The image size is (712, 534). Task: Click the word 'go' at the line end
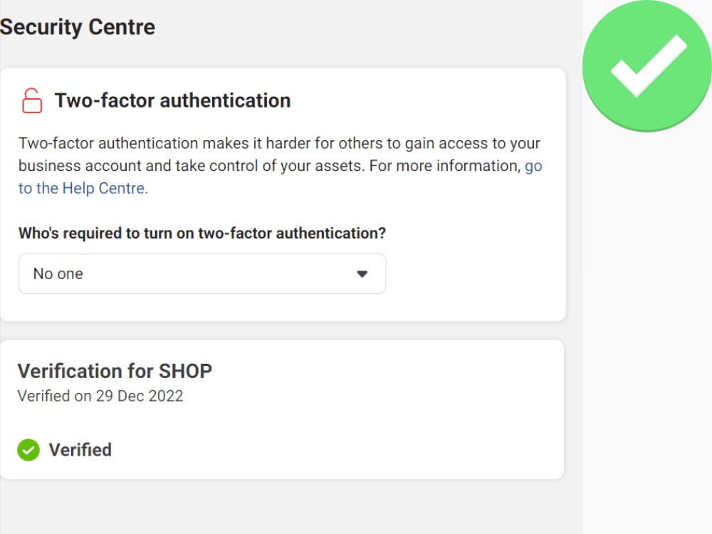tap(533, 167)
